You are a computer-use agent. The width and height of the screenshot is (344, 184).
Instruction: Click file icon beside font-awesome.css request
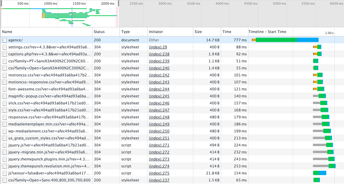point(5,89)
